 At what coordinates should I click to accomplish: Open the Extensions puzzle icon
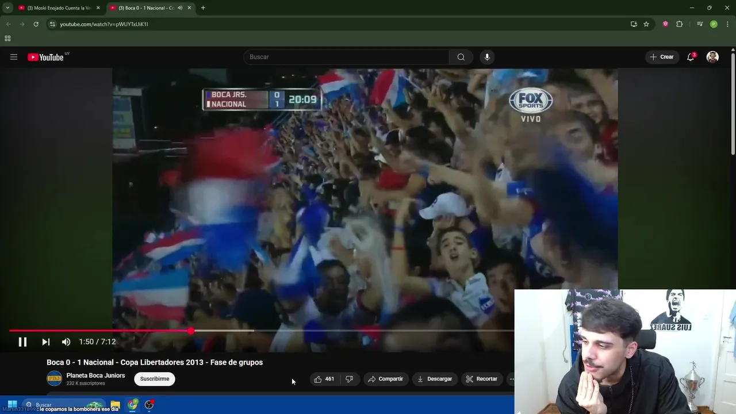679,24
